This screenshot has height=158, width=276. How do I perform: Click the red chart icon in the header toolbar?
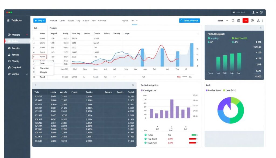(x=245, y=20)
